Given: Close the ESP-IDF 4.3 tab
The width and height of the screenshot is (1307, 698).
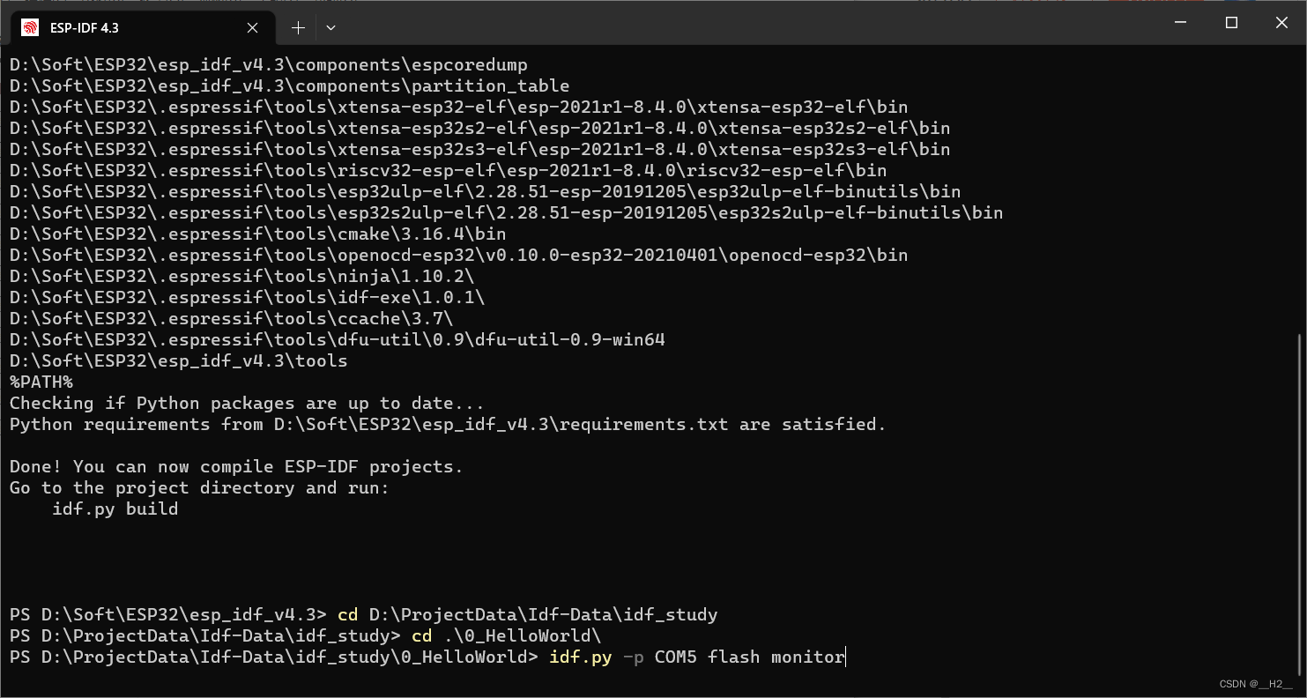Looking at the screenshot, I should point(251,27).
